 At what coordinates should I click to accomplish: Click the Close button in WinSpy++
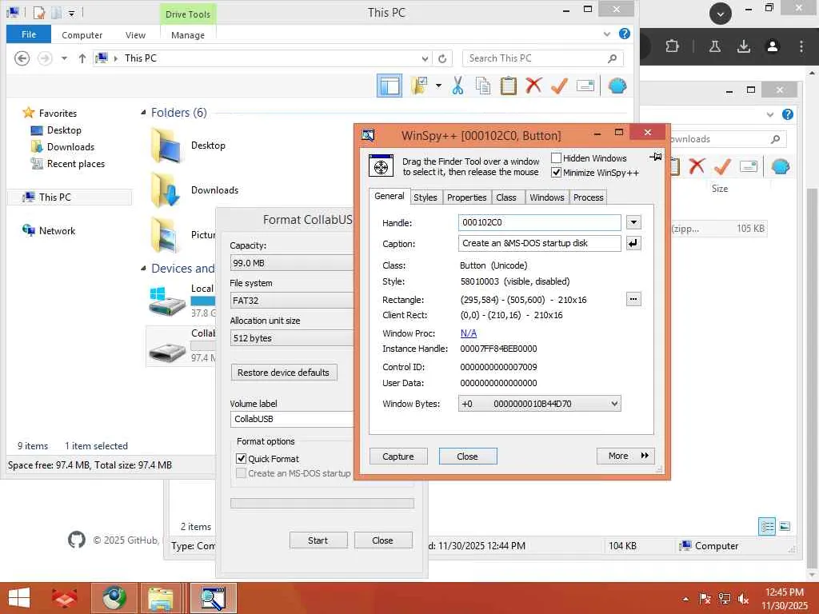[x=467, y=457]
